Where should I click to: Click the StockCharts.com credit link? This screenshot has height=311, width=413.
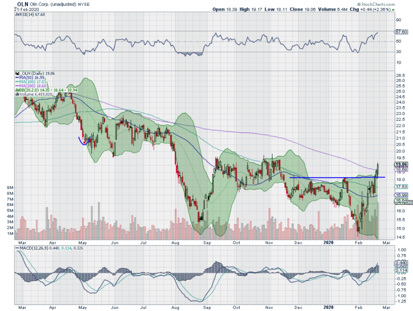(x=376, y=4)
